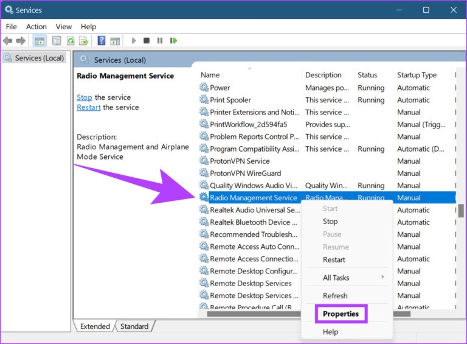This screenshot has height=344, width=467.
Task: Click the Pause Service toolbar button
Action: (x=160, y=41)
